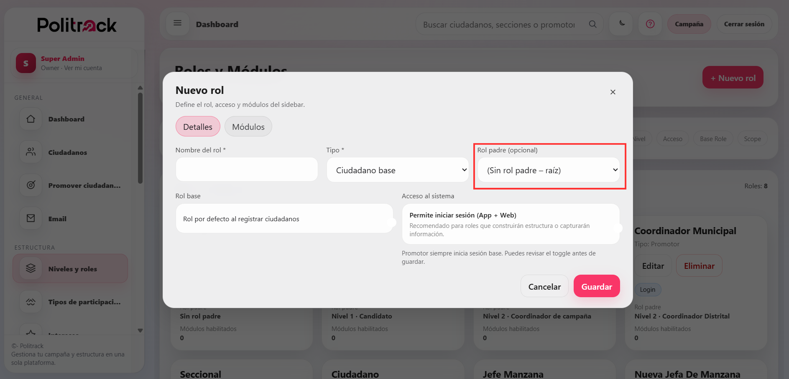Screen dimensions: 789x379
Task: Open the Rol padre dropdown
Action: tap(549, 170)
